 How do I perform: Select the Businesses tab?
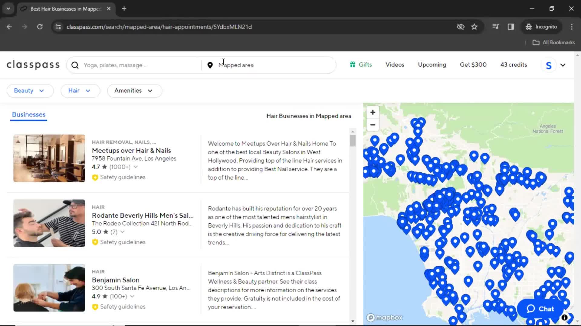coord(28,115)
